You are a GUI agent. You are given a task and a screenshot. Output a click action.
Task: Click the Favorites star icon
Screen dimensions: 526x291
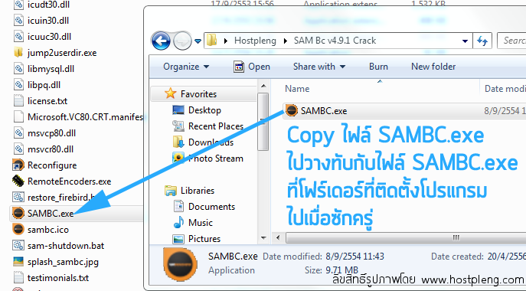(171, 93)
